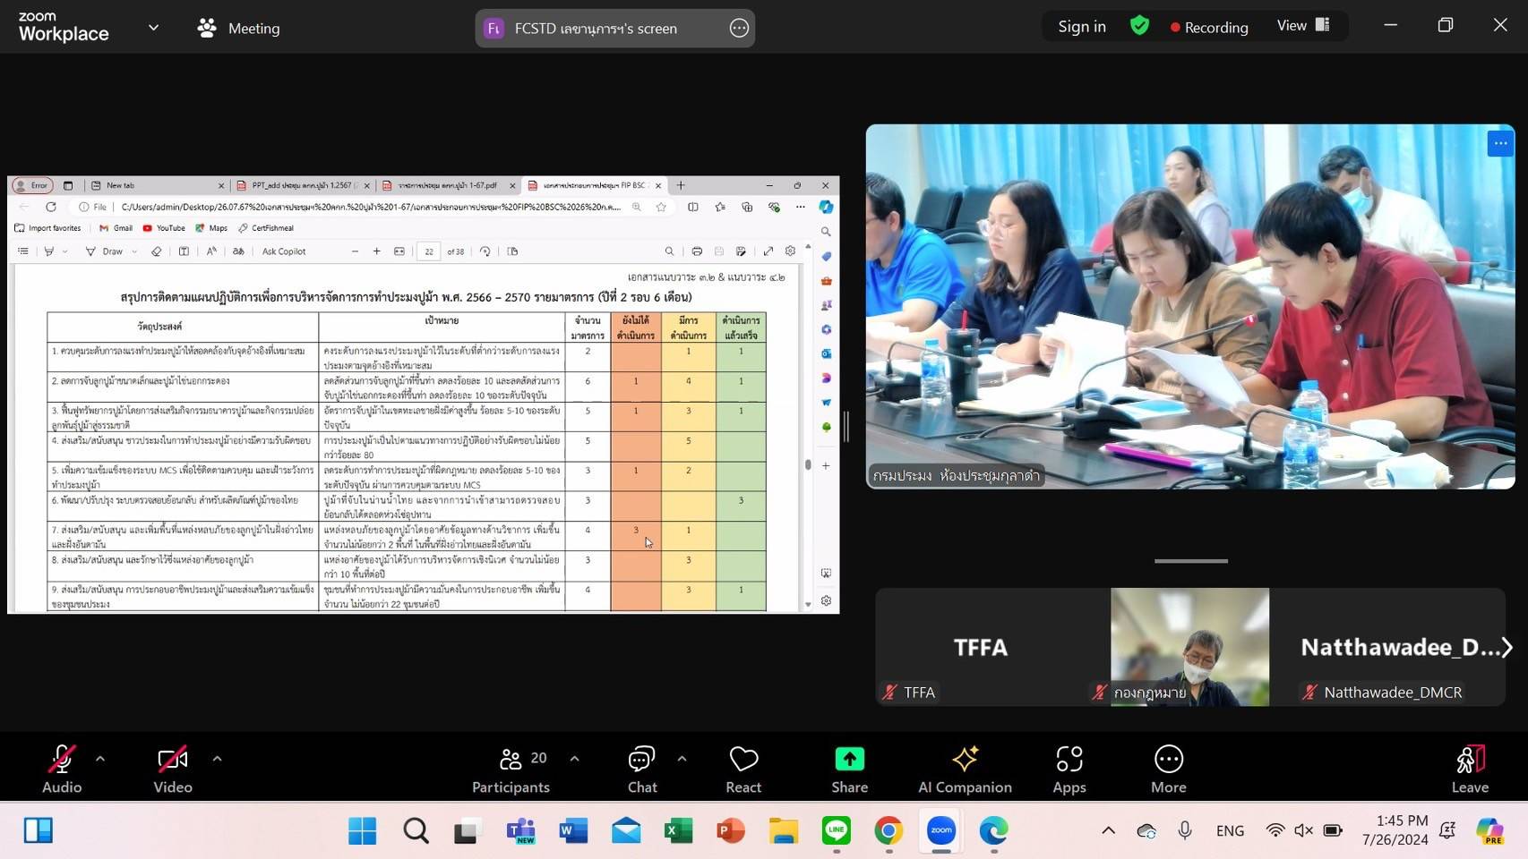Open screen share options ellipsis

click(x=739, y=29)
